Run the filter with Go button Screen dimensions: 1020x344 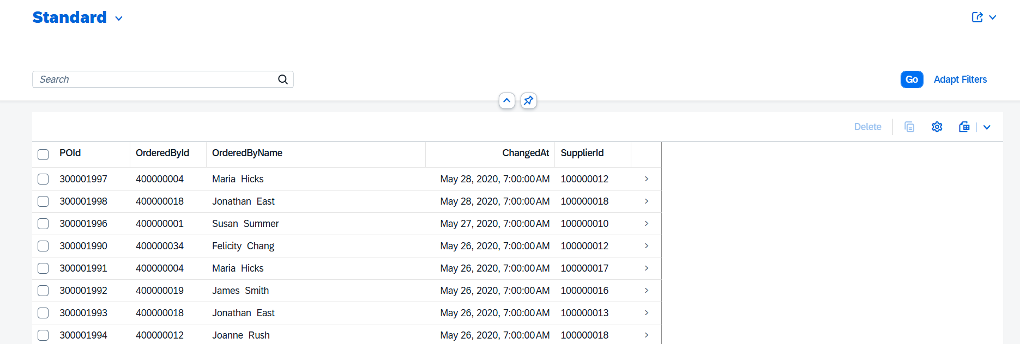pos(912,79)
